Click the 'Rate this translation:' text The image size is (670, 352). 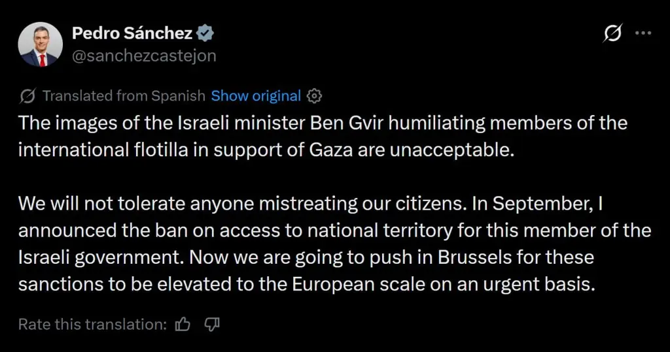click(93, 325)
